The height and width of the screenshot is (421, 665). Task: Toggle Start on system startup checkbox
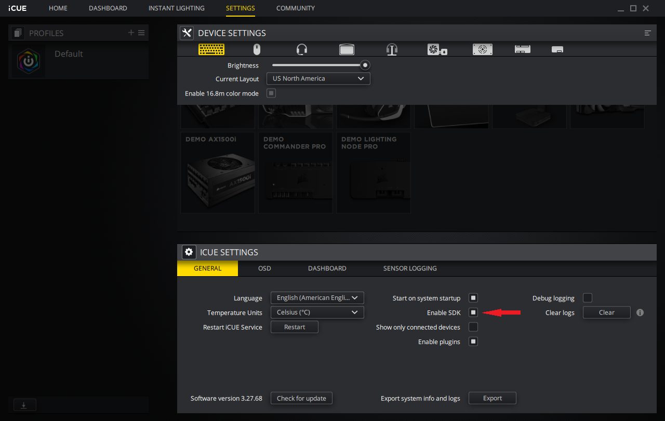pos(473,298)
